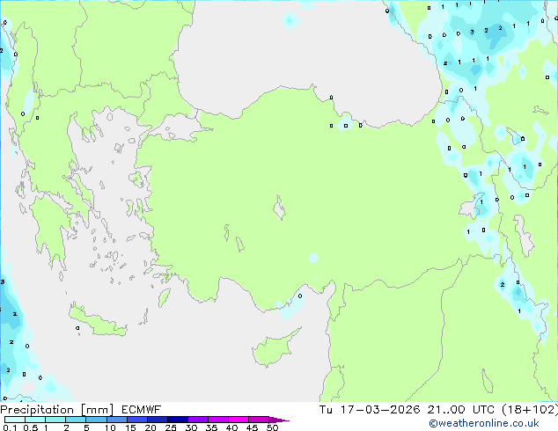
Task: Choose the 10 mm legend color swatch
Action: point(117,420)
